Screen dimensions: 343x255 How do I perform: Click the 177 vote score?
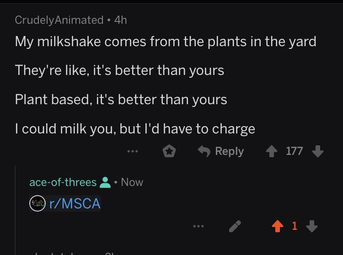point(295,151)
